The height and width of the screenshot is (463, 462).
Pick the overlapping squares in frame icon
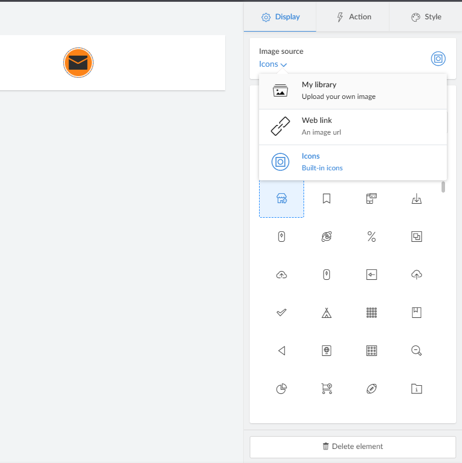click(x=416, y=236)
